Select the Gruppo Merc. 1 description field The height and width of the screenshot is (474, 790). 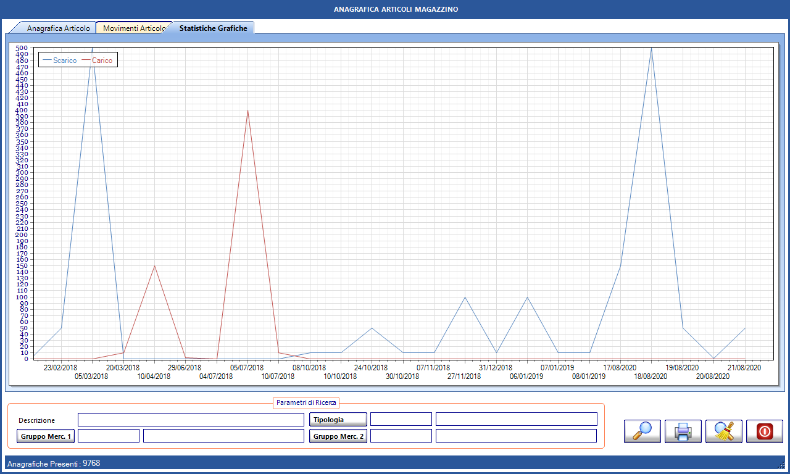(223, 436)
